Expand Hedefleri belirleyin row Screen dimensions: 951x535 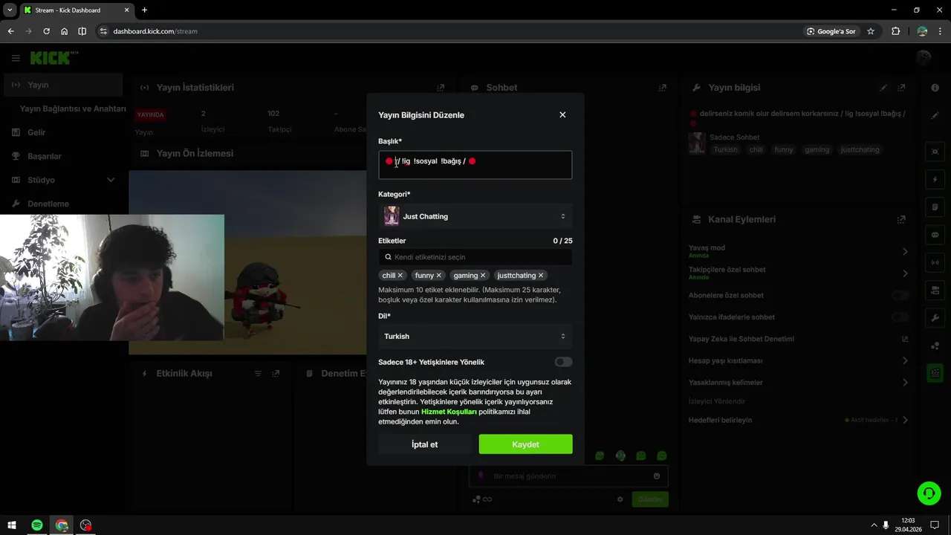tap(905, 420)
